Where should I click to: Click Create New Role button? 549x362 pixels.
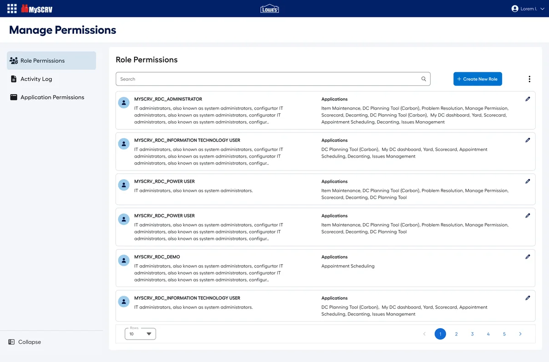(x=478, y=79)
